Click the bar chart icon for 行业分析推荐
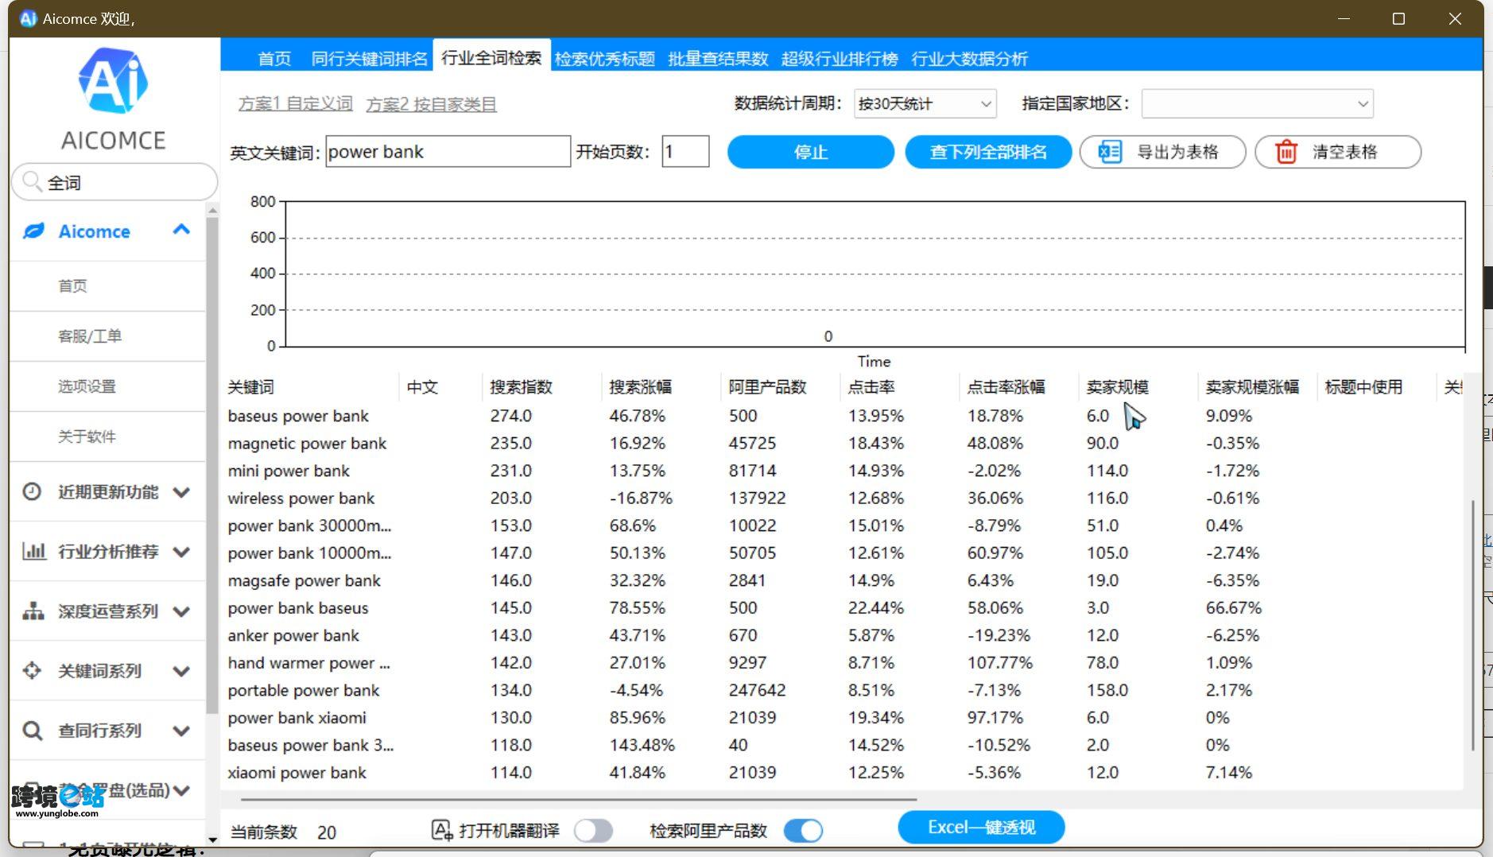The width and height of the screenshot is (1493, 857). [33, 551]
